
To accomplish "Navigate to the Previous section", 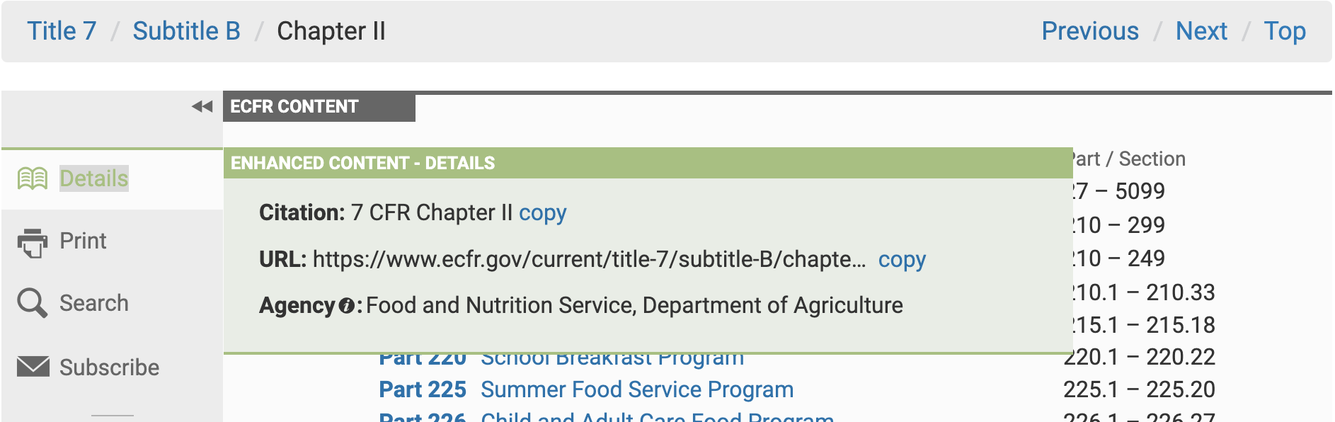I will (1090, 31).
